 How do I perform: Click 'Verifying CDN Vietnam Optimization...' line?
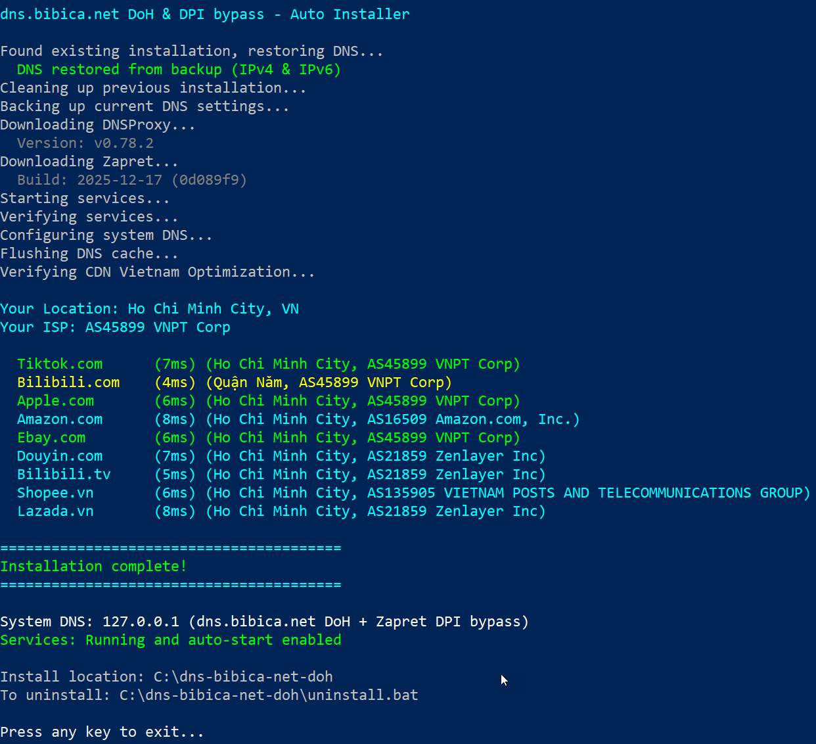click(x=158, y=272)
